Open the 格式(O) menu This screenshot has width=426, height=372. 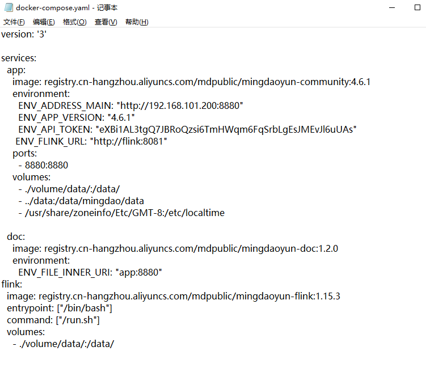coord(75,22)
